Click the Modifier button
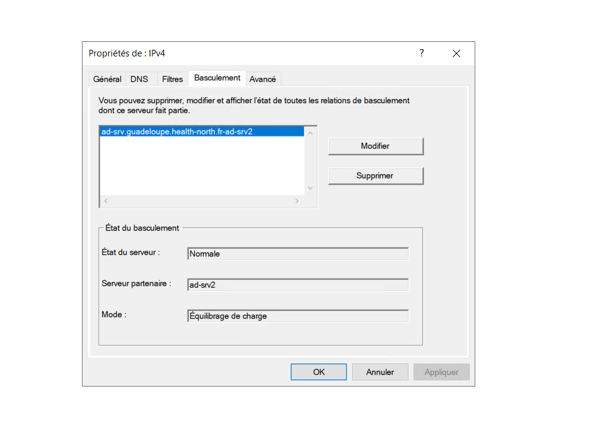The height and width of the screenshot is (443, 607). pyautogui.click(x=375, y=146)
